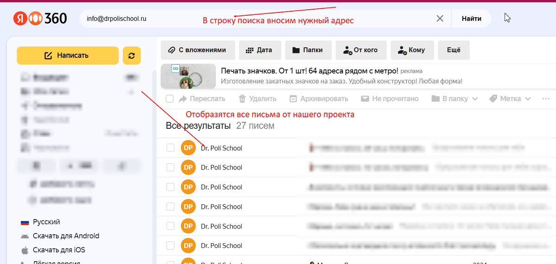Click the 'Написать' compose button

(x=68, y=56)
